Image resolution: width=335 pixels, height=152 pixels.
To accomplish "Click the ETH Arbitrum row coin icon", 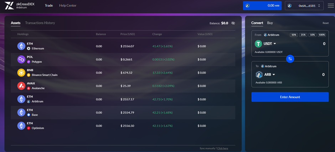I will (21, 99).
